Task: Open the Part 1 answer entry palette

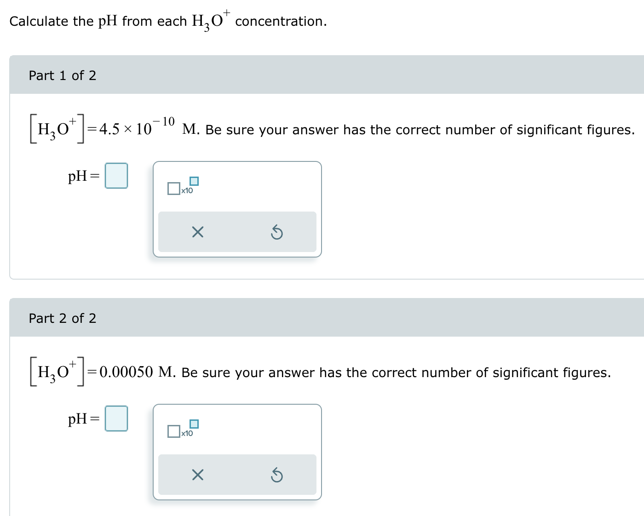Action: pos(237,209)
